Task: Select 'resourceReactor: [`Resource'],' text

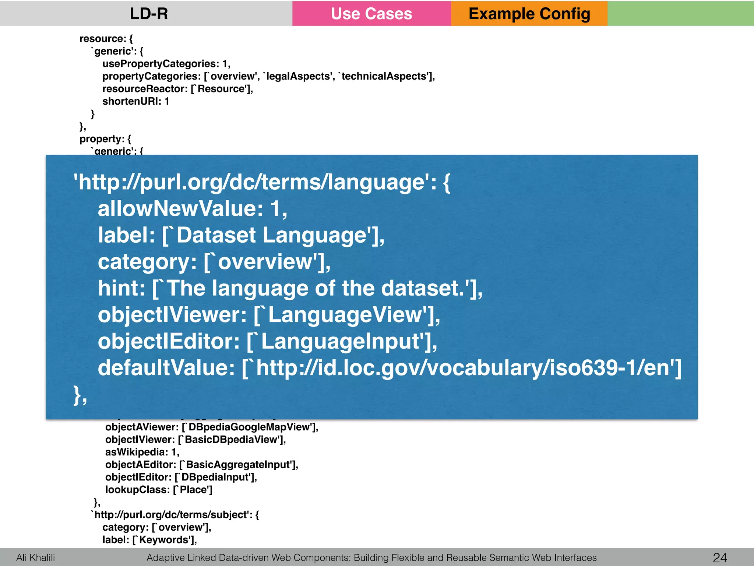Action: [x=177, y=89]
